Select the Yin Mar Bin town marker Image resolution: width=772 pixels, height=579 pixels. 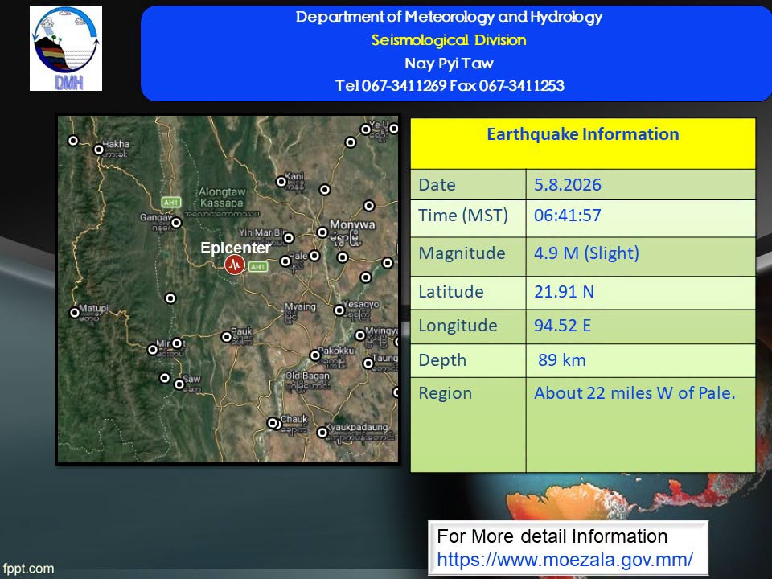(x=289, y=238)
